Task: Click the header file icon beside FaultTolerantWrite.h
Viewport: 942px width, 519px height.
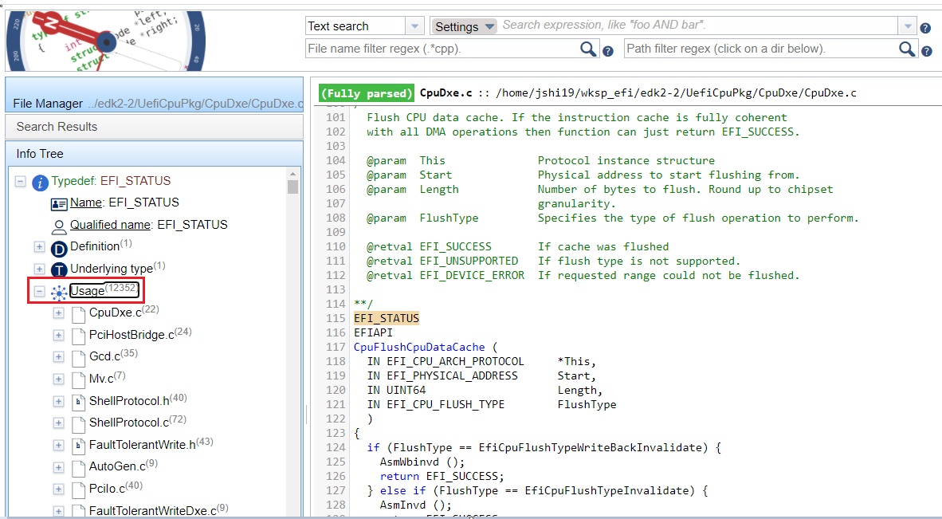Action: pos(78,446)
